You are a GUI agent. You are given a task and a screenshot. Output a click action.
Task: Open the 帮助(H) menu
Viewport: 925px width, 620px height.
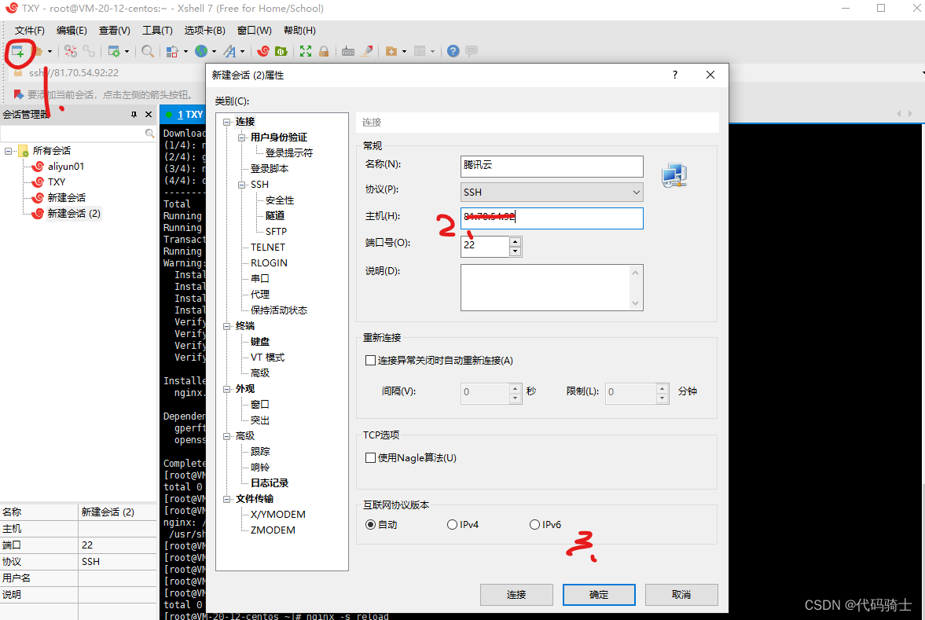point(299,30)
